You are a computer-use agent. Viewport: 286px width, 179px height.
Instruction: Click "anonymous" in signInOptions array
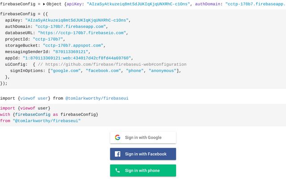[x=163, y=71]
